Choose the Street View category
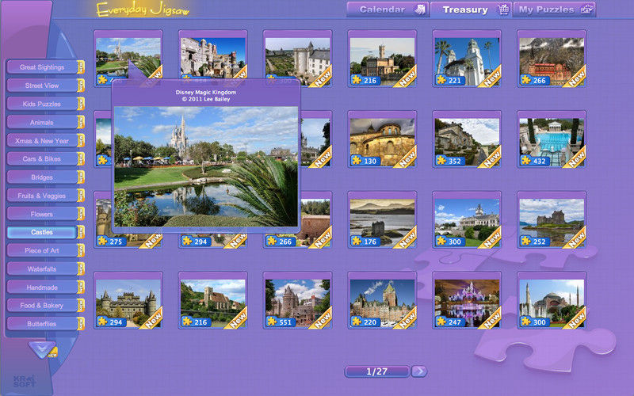Viewport: 634px width, 396px height. coord(42,86)
